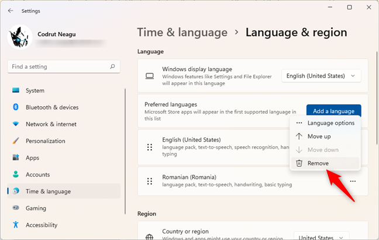Click the globe icon for Country or region
Screen dimensions: 379x240
(149, 237)
